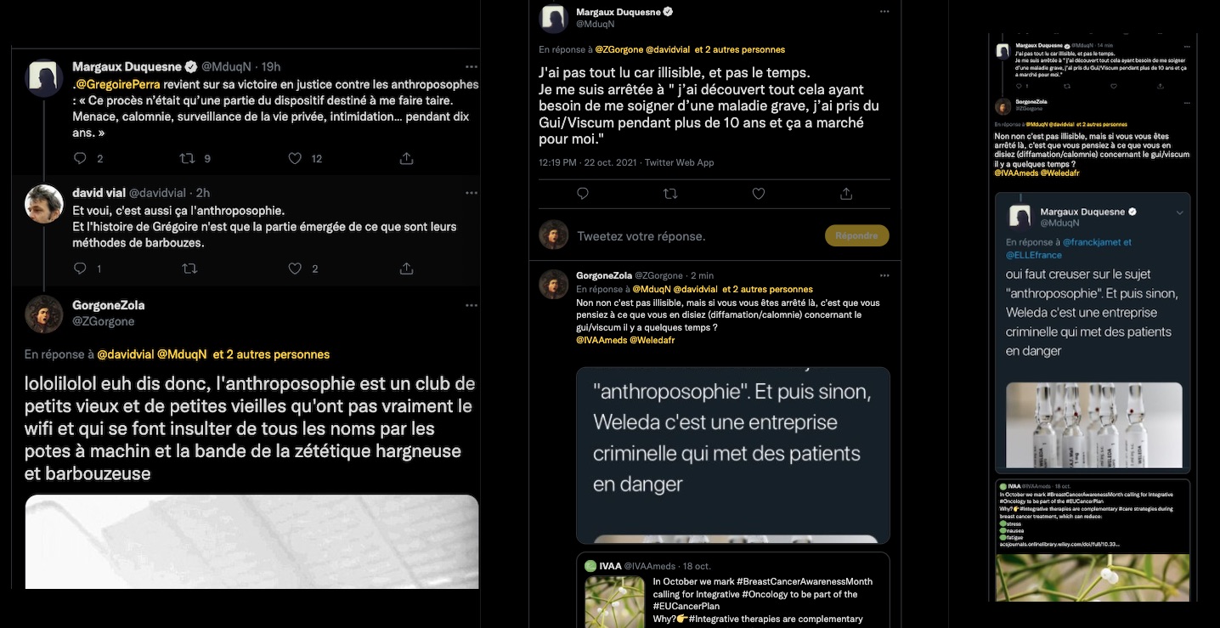The height and width of the screenshot is (628, 1220).
Task: Reply to Margaux Duquesne's GregoirePerra tweet
Action: click(81, 158)
